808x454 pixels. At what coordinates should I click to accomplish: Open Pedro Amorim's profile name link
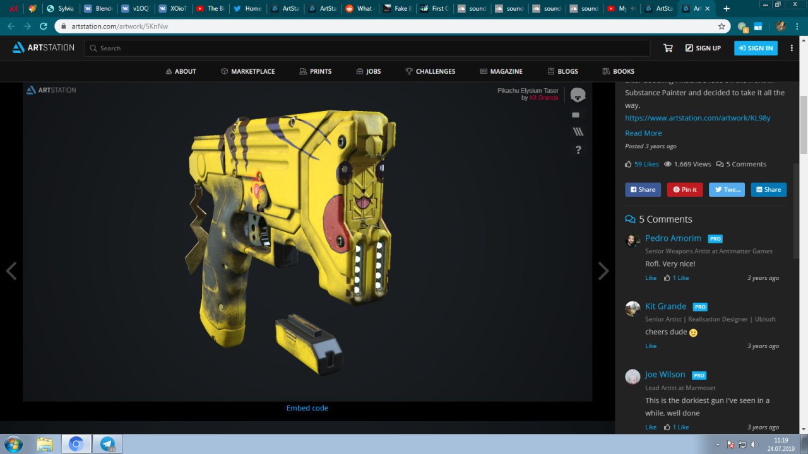pyautogui.click(x=673, y=238)
